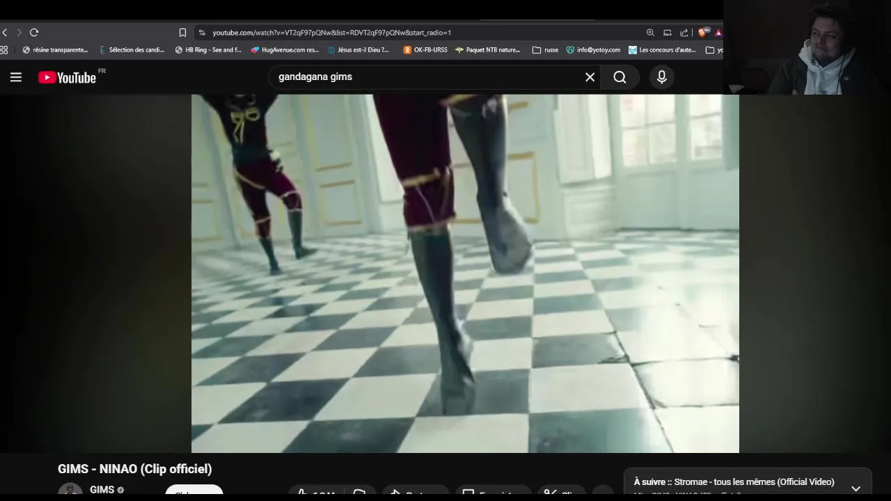891x501 pixels.
Task: Open 'OK-FB-URSS' bookmark
Action: point(425,50)
